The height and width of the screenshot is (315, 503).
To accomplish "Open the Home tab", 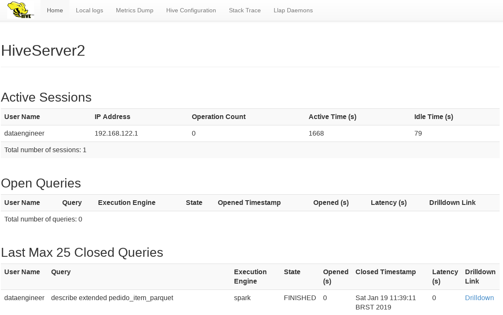I will click(55, 10).
